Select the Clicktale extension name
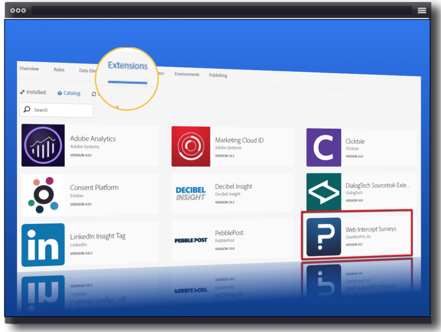The width and height of the screenshot is (441, 332). [355, 141]
